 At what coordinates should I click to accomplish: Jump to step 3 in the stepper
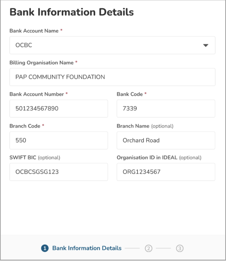(x=180, y=248)
